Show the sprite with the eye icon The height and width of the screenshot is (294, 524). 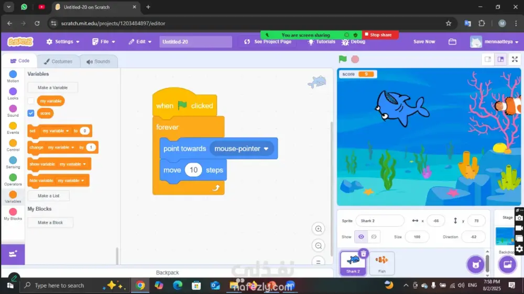(361, 236)
